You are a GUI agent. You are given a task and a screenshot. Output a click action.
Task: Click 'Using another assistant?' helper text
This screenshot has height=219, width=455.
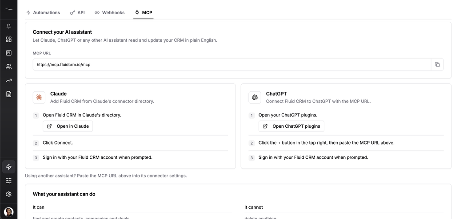[106, 176]
